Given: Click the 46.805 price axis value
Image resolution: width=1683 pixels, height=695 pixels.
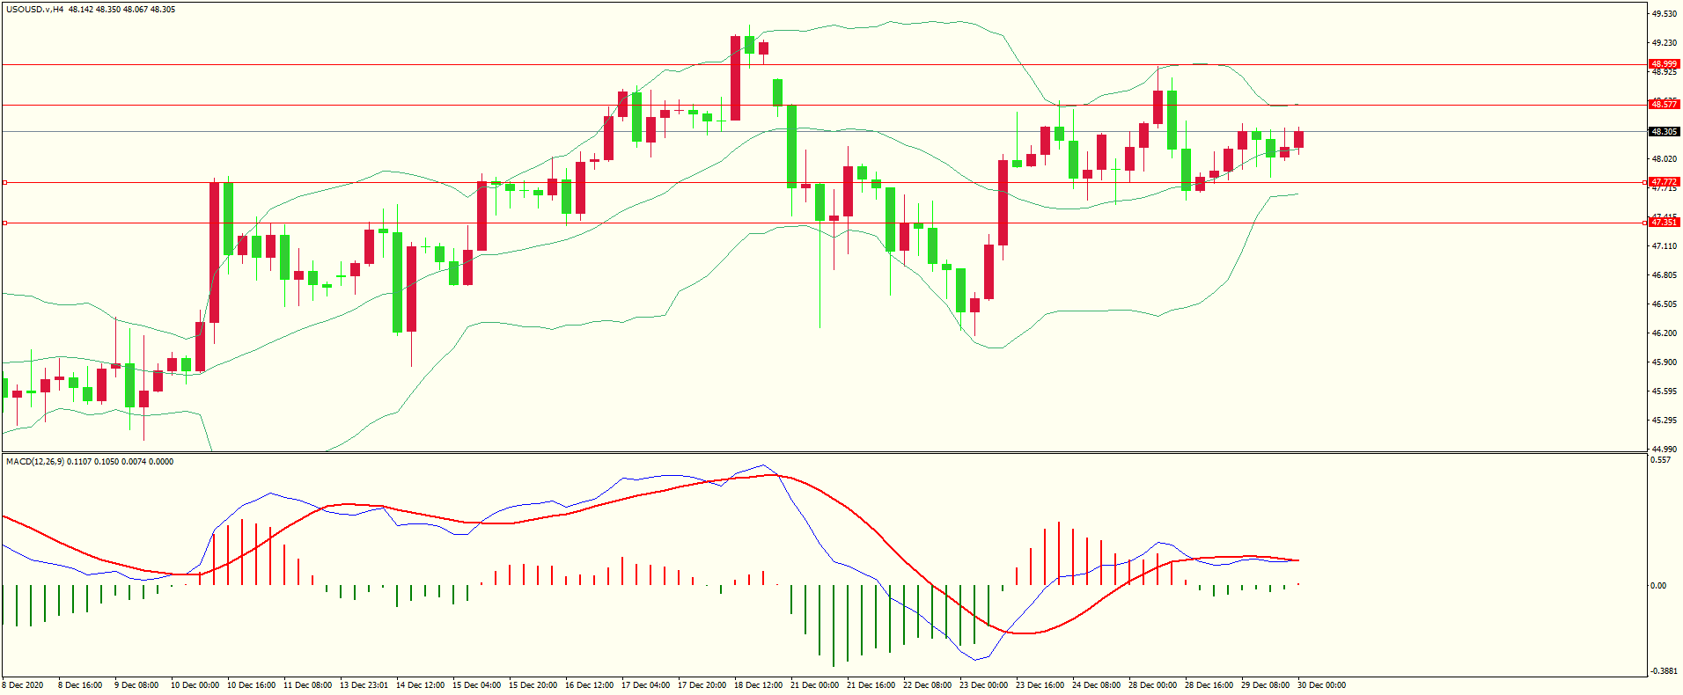Looking at the screenshot, I should click(1664, 275).
